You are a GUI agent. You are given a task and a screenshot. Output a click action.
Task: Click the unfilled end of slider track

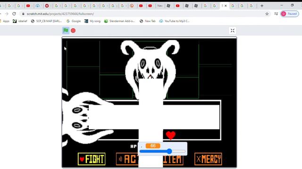178,151
